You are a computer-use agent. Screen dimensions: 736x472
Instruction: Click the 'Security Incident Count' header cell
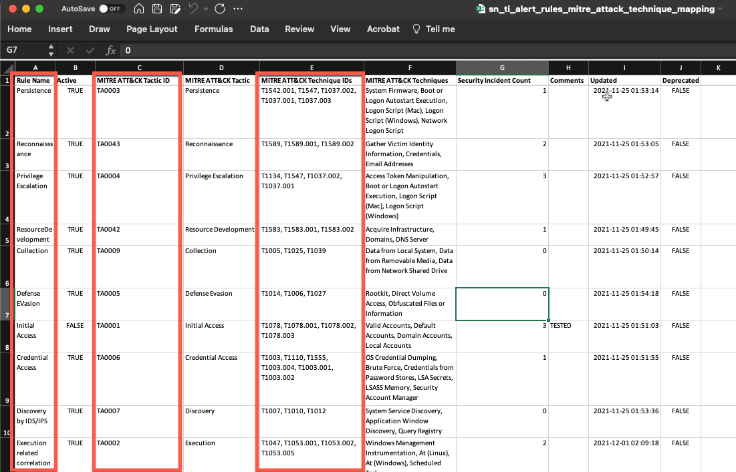tap(502, 80)
